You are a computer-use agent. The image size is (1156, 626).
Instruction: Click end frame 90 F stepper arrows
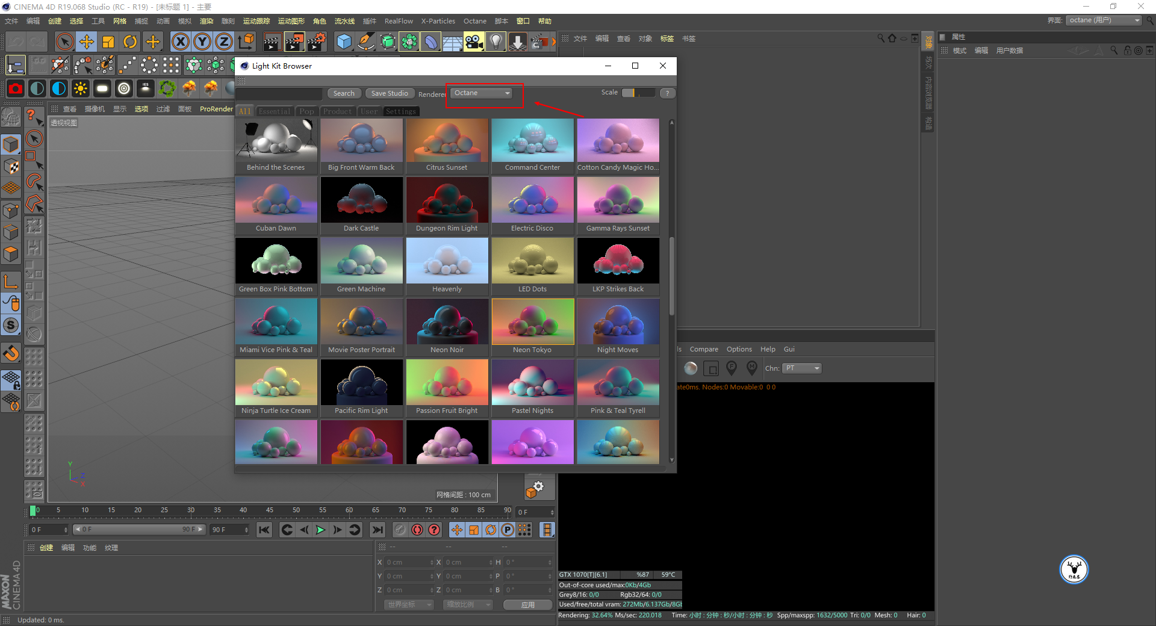pos(246,530)
